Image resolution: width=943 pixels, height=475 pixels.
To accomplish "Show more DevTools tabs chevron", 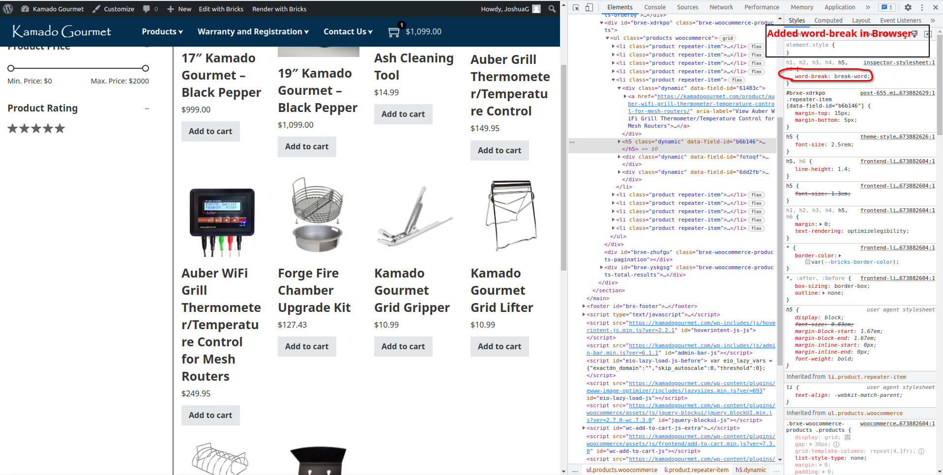I will tap(868, 7).
